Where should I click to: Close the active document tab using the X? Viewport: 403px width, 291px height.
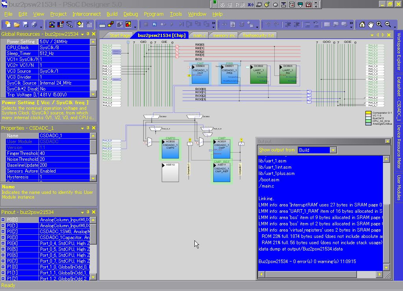click(389, 35)
